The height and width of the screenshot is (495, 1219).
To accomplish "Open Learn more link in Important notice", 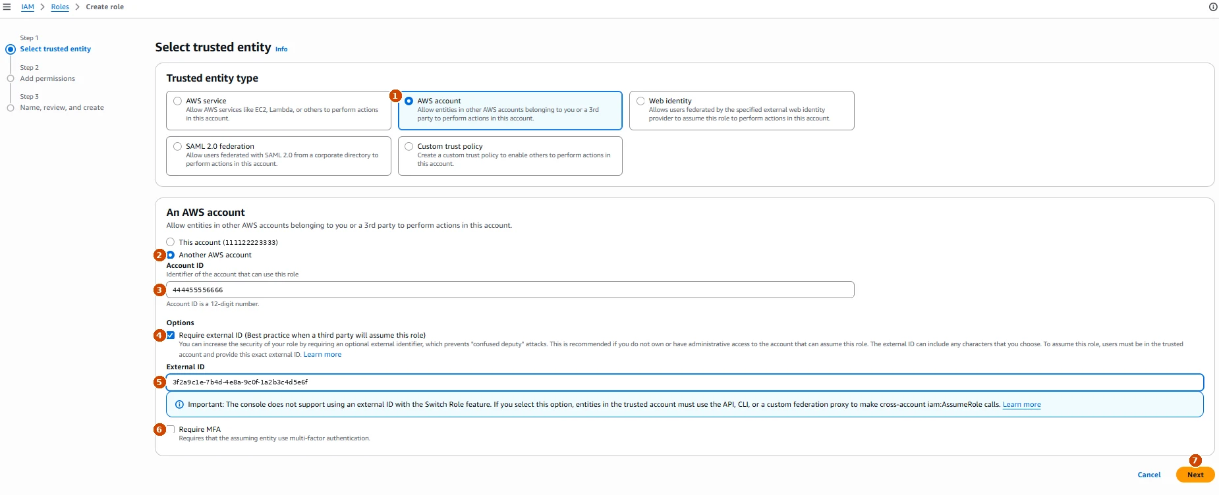I will tap(1021, 404).
